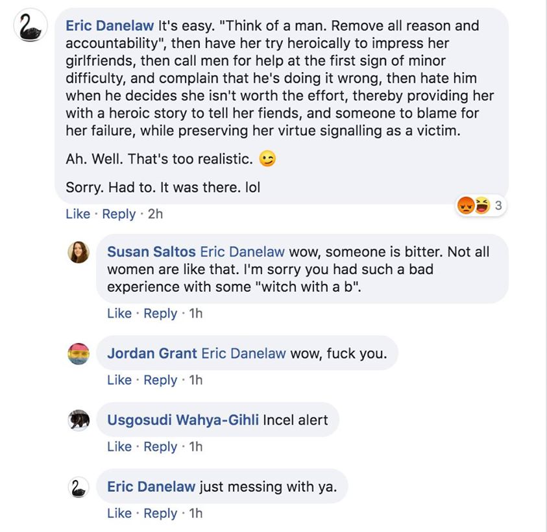Screen dimensions: 547x532
Task: Click the Usgosudi Wahya-Gihli name link
Action: [x=182, y=420]
